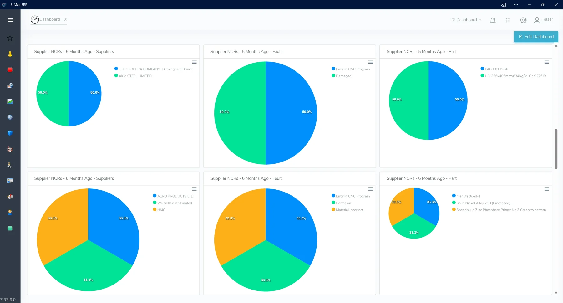This screenshot has width=563, height=303.
Task: Toggle Material Incorrect legend entry
Action: 347,210
